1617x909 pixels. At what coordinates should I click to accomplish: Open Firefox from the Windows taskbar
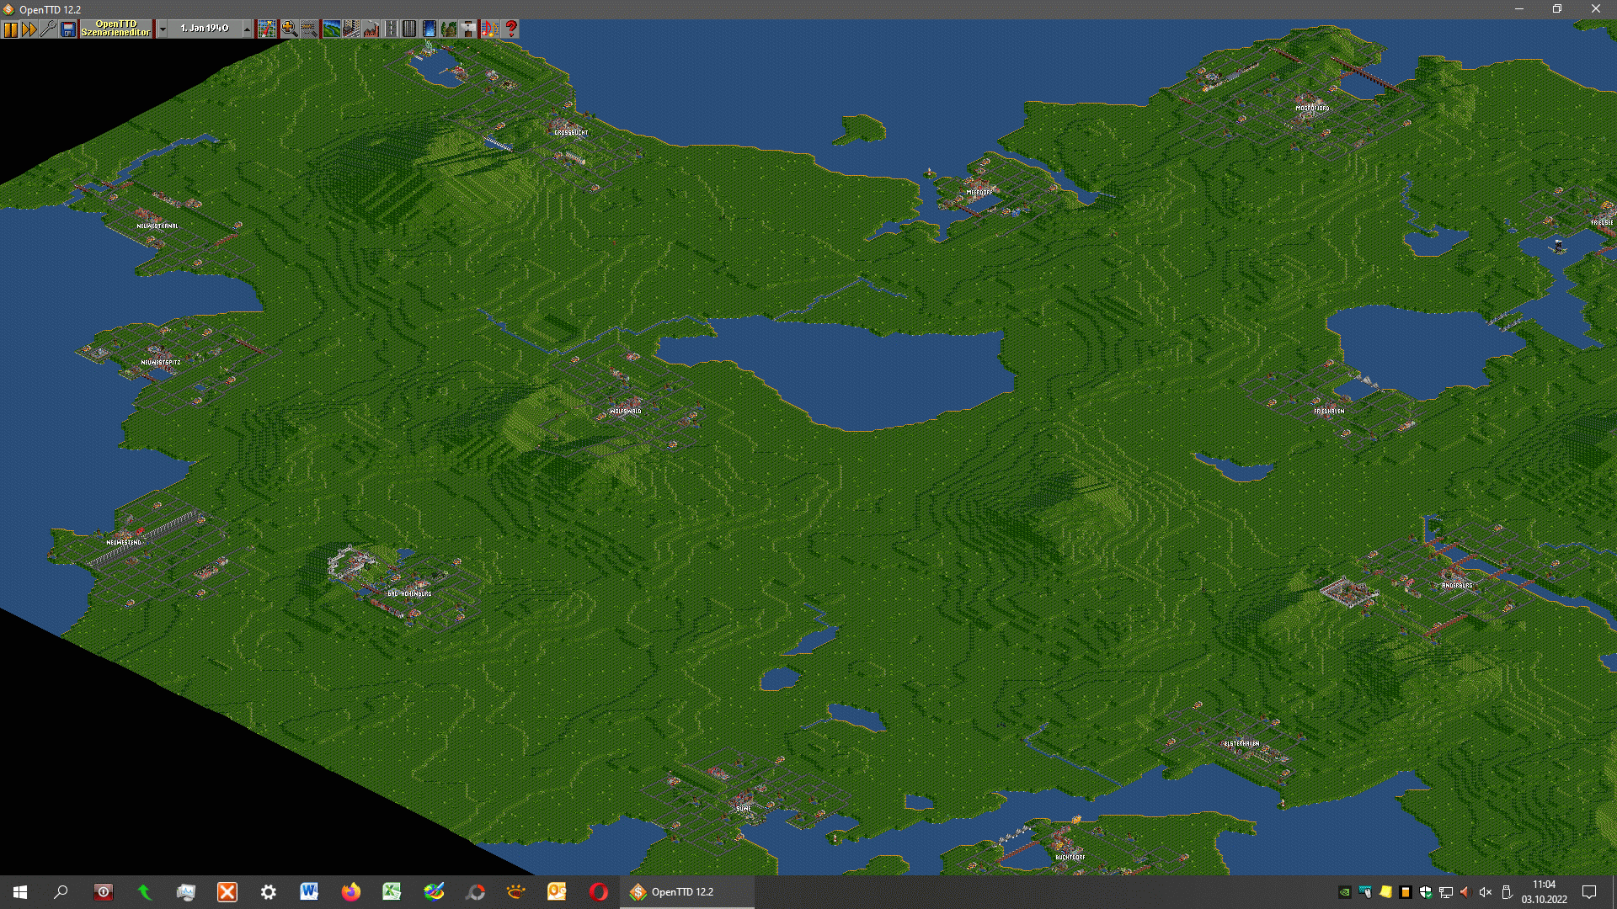coord(350,892)
